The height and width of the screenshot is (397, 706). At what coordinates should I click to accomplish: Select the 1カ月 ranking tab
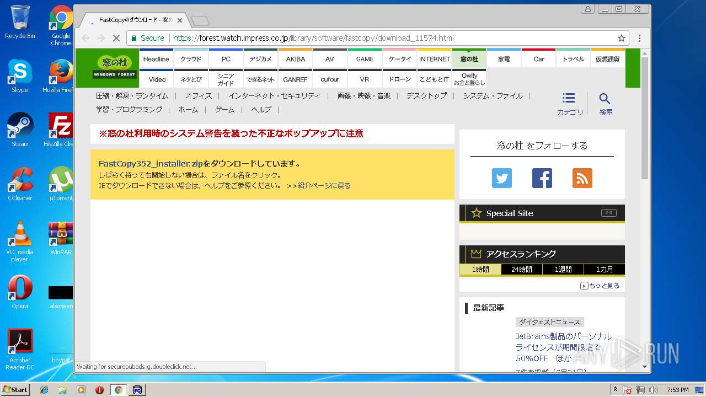coord(605,270)
